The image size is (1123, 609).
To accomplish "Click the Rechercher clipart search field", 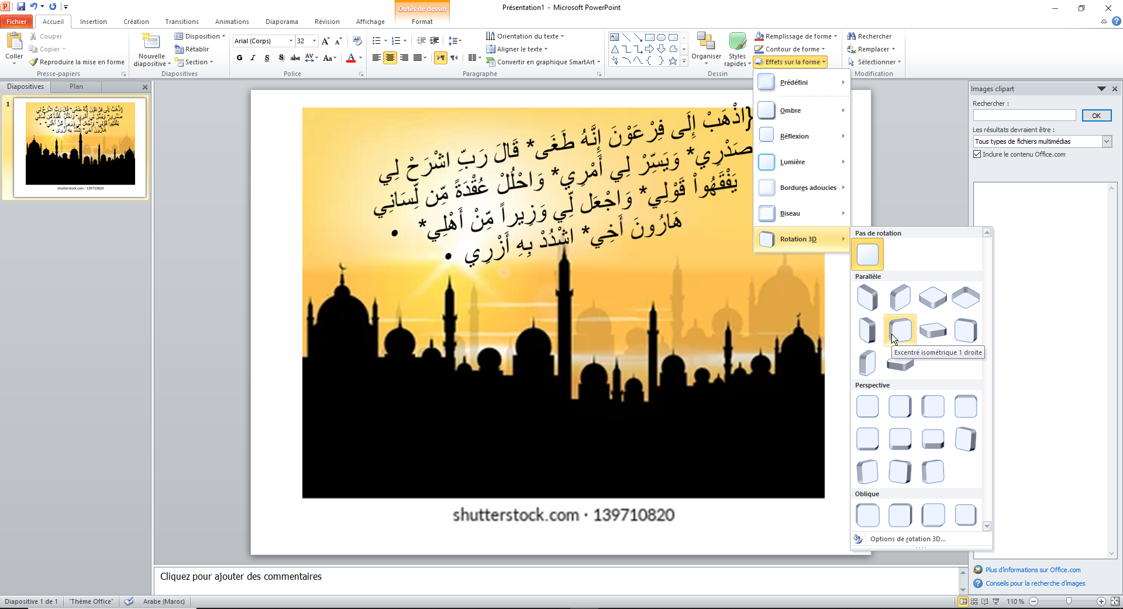I will coord(1025,116).
